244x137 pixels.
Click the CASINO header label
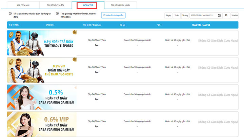click(50, 25)
